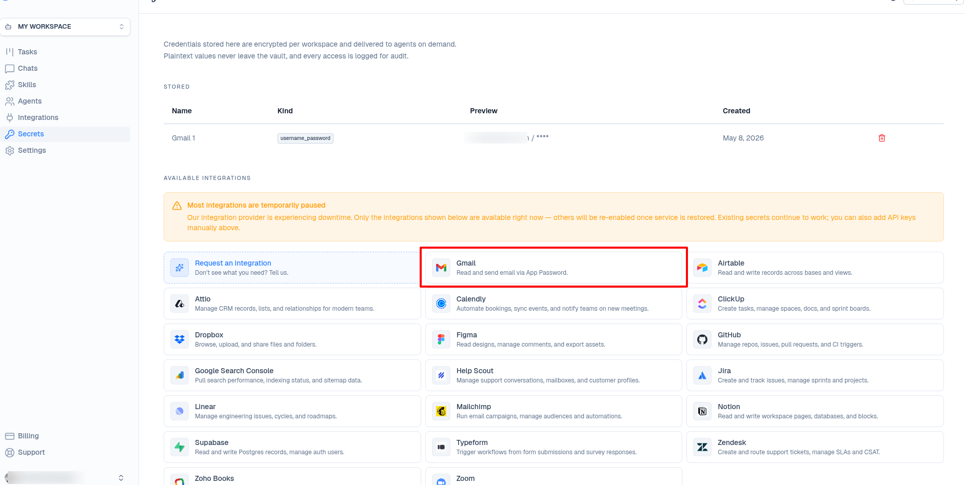Expand the user account menu chevron
This screenshot has height=485, width=965.
[x=121, y=477]
